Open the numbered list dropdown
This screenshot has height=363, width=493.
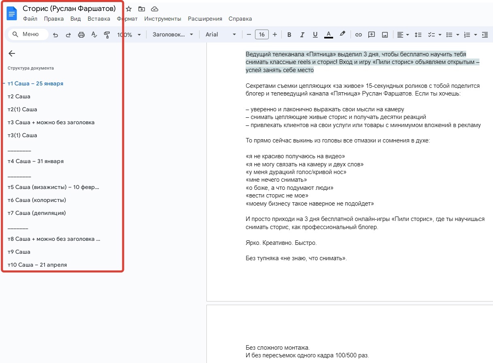[x=470, y=35]
